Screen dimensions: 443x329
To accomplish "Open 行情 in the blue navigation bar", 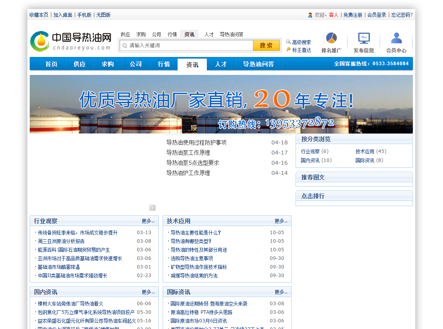I will tap(164, 64).
